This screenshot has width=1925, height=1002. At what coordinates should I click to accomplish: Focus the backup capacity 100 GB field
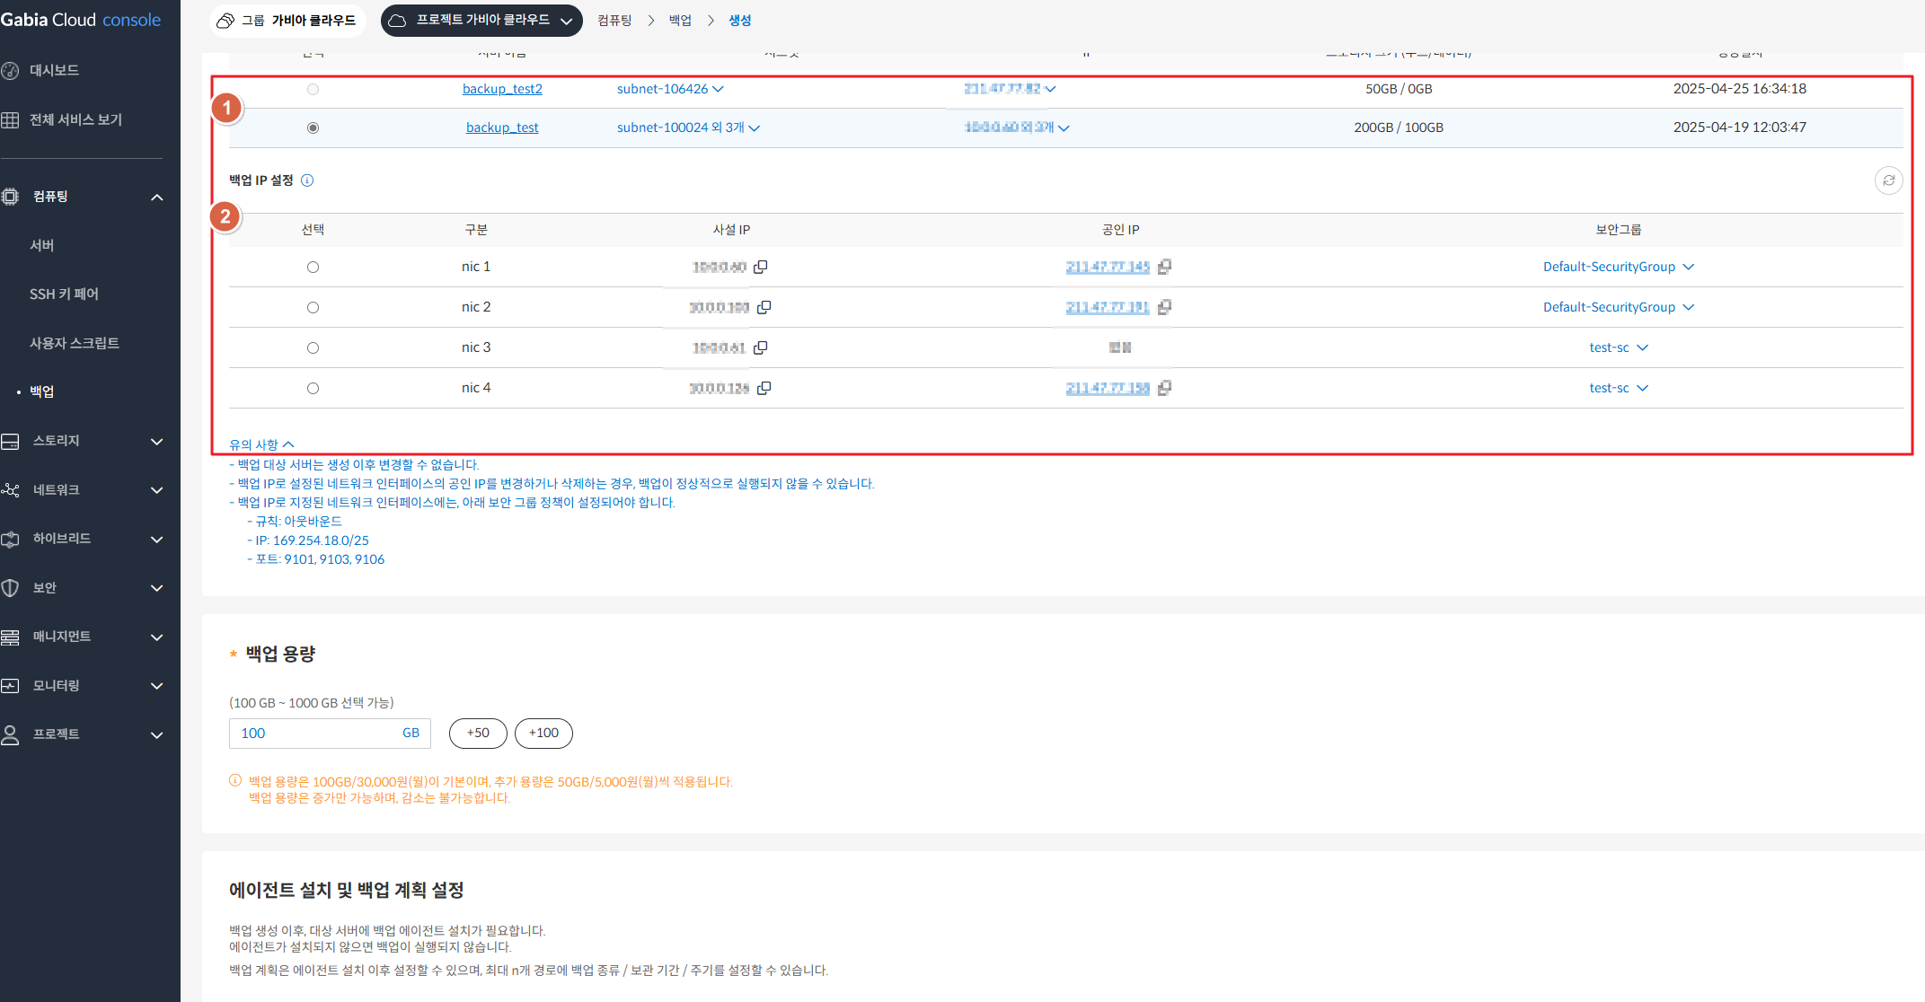330,733
